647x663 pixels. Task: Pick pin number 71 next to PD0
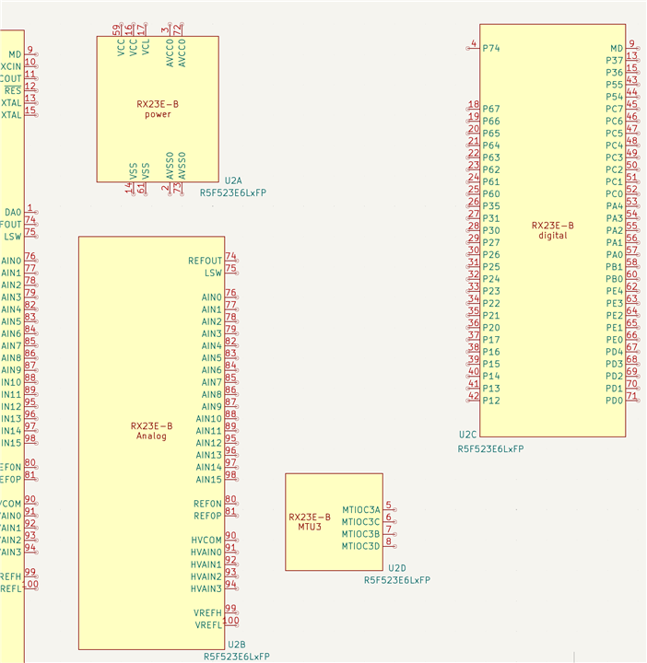coord(631,396)
